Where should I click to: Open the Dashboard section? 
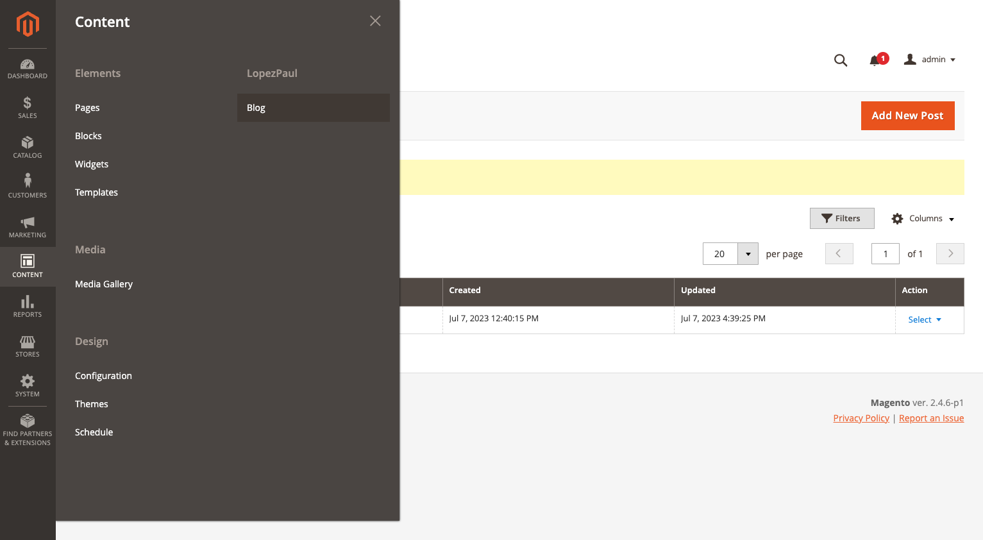tap(28, 69)
